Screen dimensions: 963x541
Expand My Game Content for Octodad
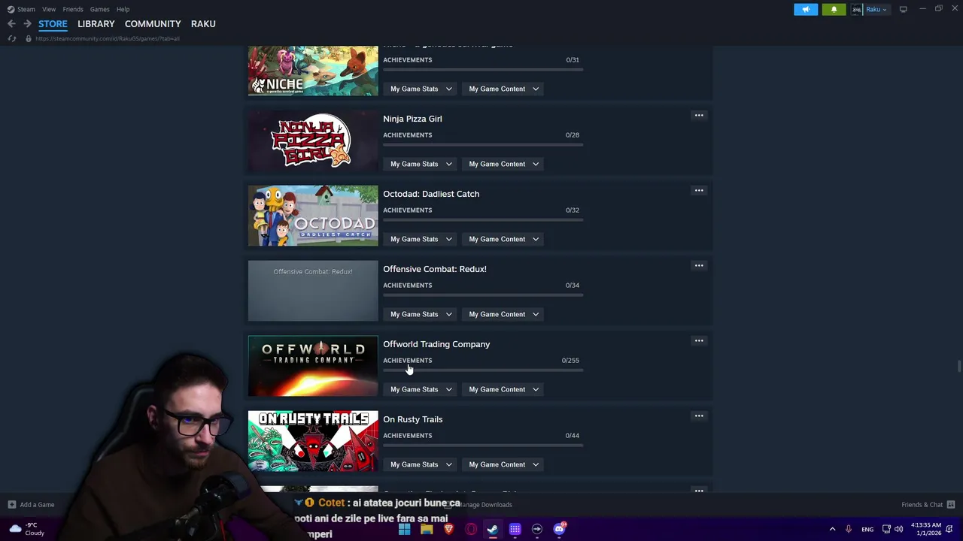504,239
